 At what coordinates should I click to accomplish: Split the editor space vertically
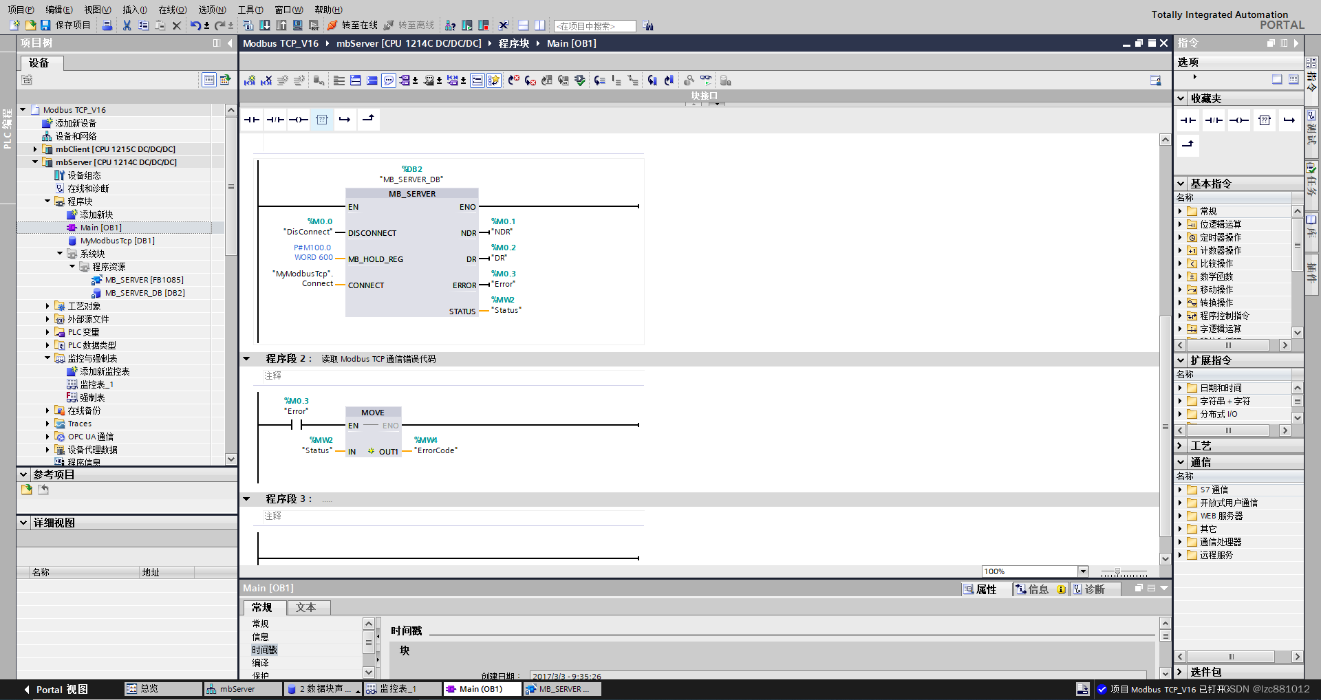click(x=540, y=25)
